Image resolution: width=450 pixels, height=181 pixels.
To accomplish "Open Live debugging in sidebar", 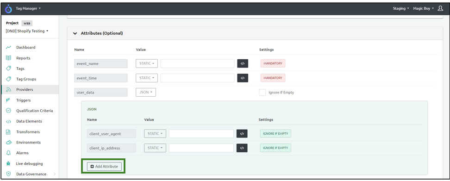I will [x=29, y=163].
